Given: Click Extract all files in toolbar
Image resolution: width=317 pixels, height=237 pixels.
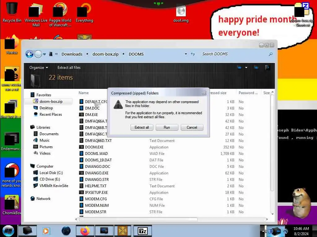Looking at the screenshot, I should 69,68.
